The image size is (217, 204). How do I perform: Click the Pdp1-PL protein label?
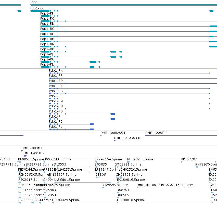pos(56,127)
